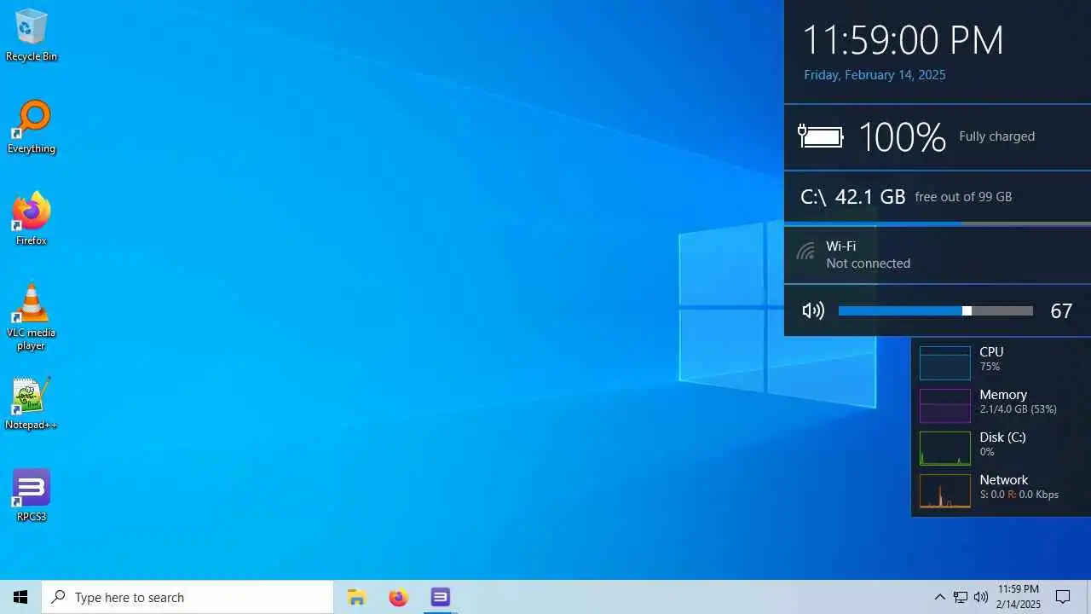Click the CPU usage graph
The width and height of the screenshot is (1091, 614).
click(x=944, y=362)
